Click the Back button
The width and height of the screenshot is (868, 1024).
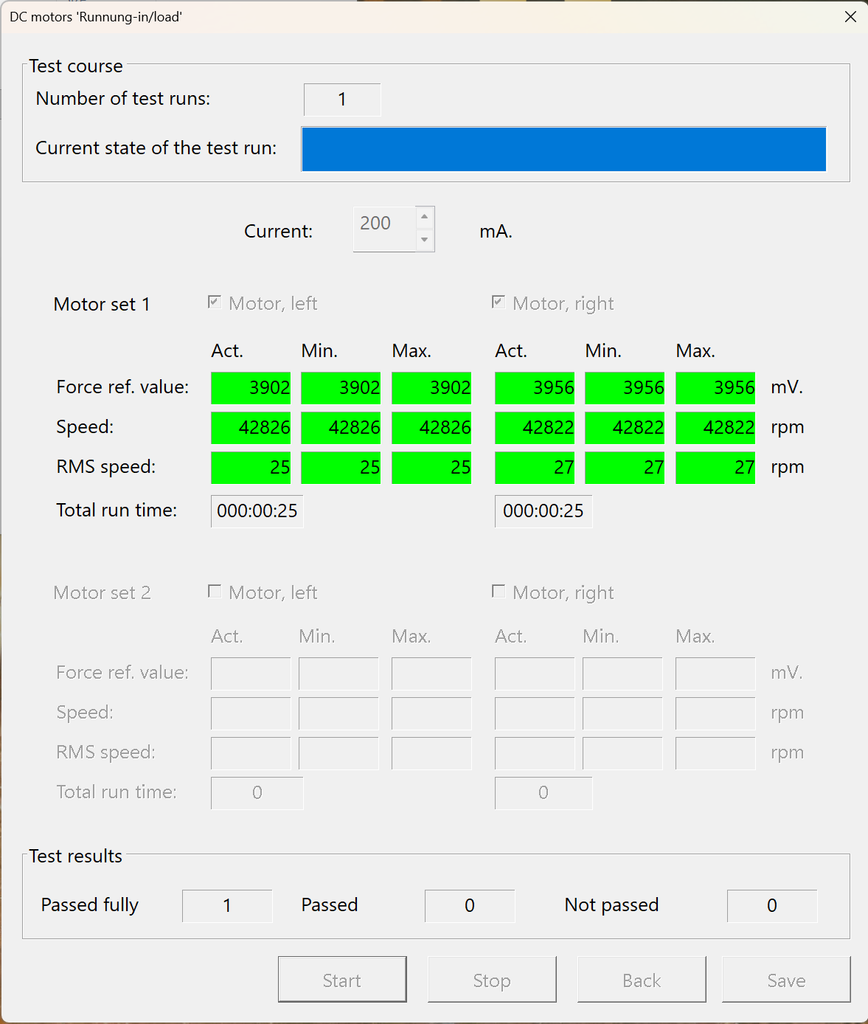[x=641, y=980]
